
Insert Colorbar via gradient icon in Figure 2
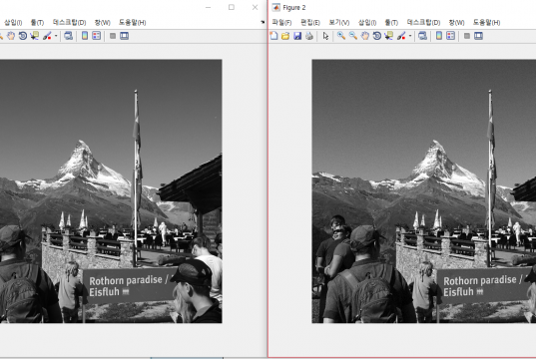(x=439, y=36)
